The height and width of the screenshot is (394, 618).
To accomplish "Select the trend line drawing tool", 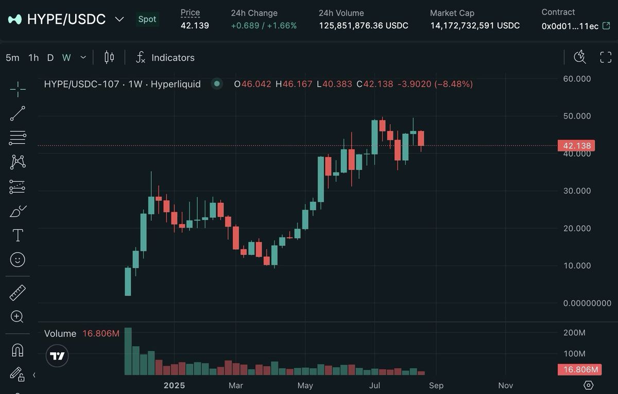I will tap(18, 113).
